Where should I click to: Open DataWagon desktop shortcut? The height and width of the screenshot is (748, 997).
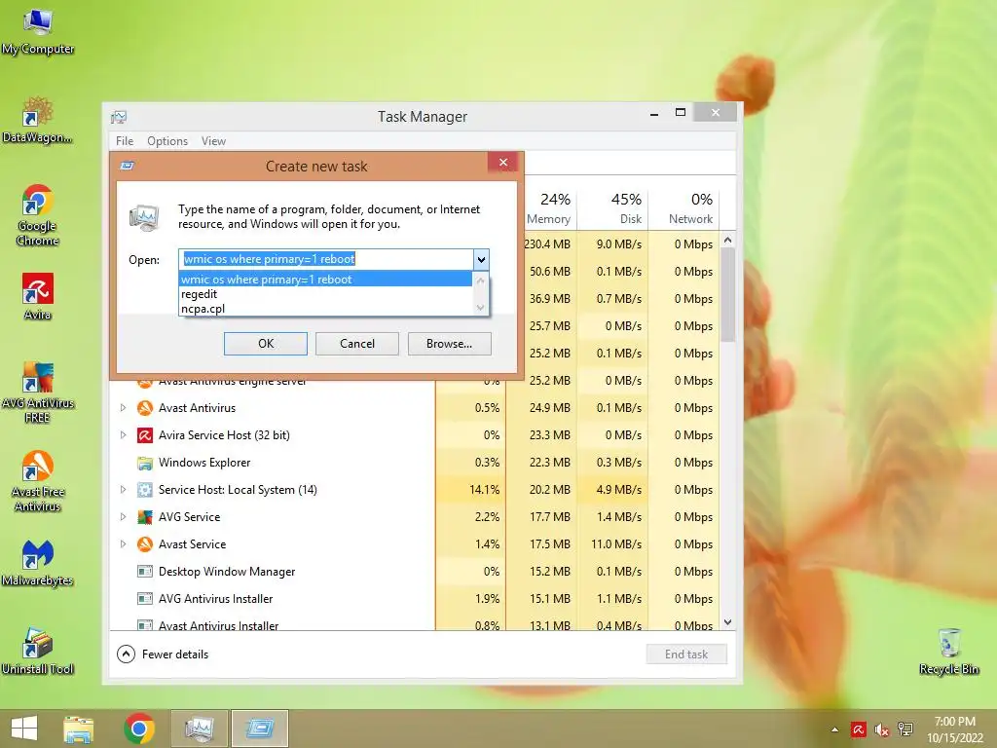pos(38,120)
